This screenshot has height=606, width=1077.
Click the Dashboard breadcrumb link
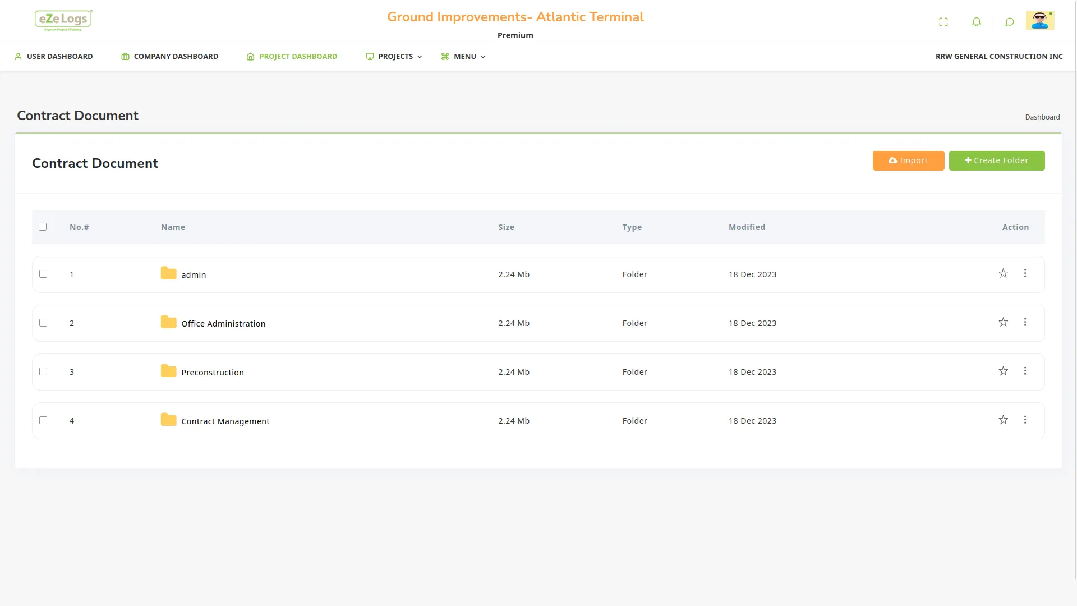(x=1042, y=117)
